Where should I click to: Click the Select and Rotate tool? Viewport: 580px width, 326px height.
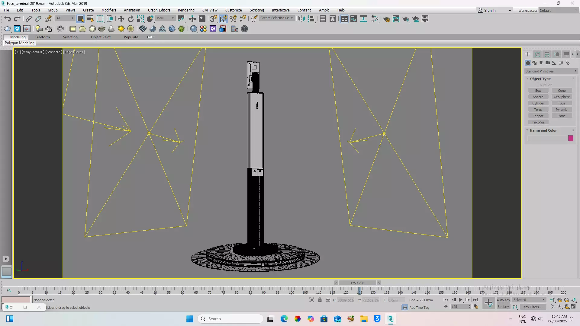click(x=130, y=19)
